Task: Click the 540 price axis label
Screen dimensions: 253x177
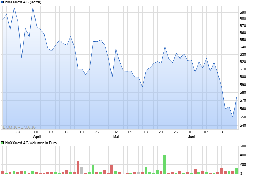Action: (243, 125)
